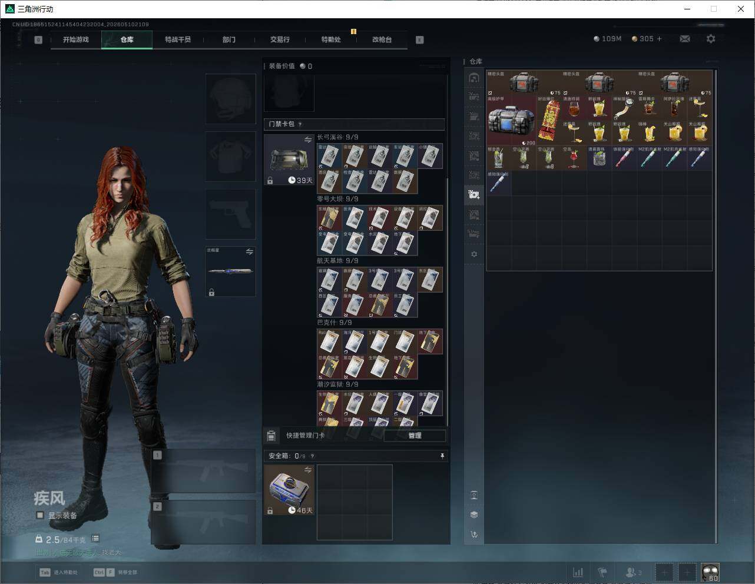Click the 潮汐监狱: 9/9 keycard group label
The image size is (755, 584).
click(337, 384)
